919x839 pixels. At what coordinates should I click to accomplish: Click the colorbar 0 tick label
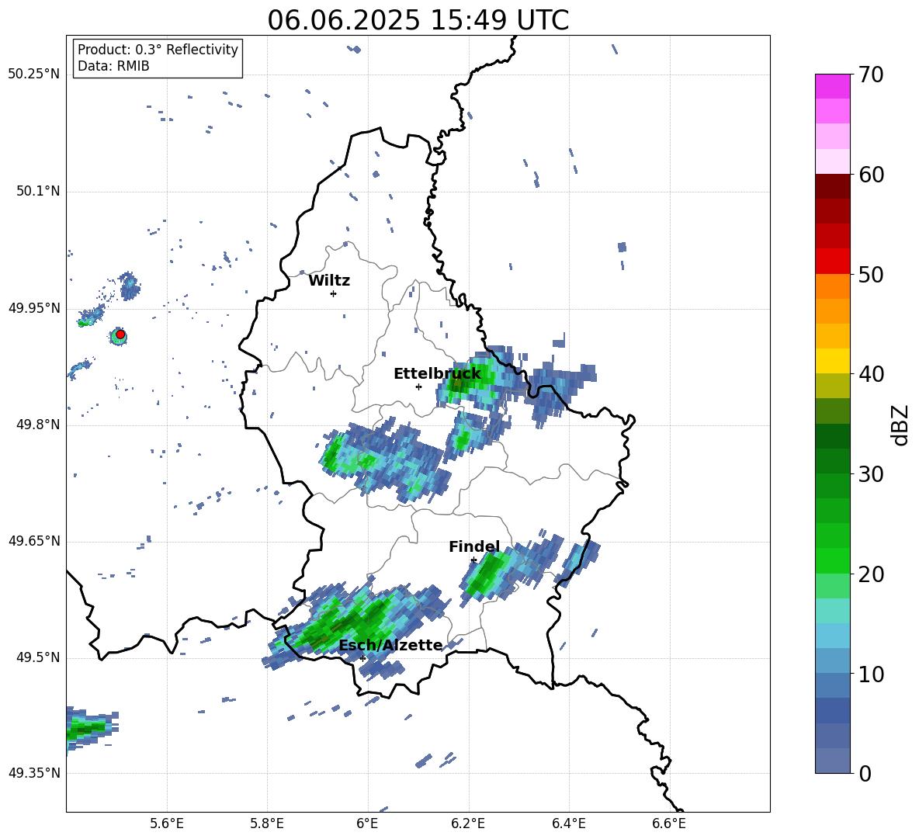pyautogui.click(x=865, y=773)
